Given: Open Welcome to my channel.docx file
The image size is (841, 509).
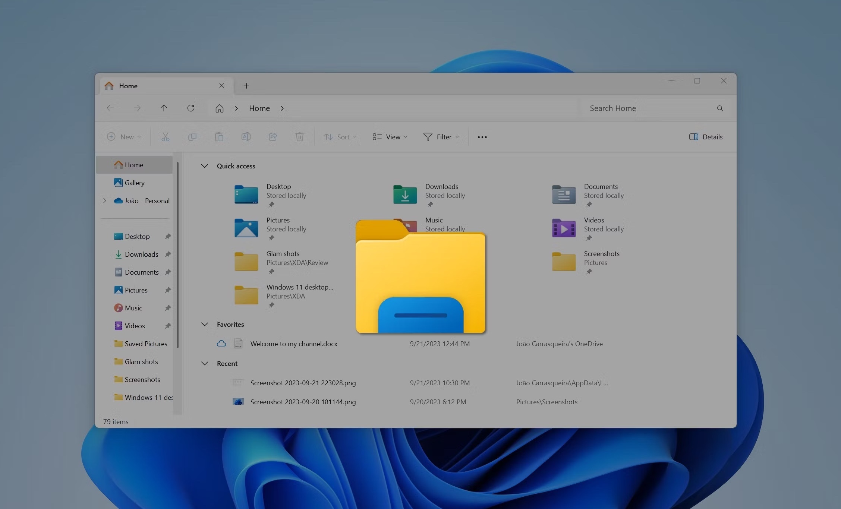Looking at the screenshot, I should click(293, 343).
